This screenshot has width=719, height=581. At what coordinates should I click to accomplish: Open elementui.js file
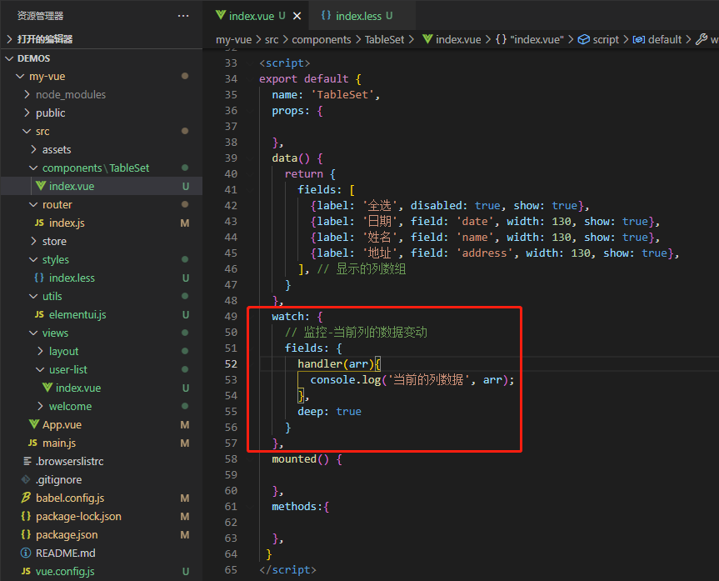[x=102, y=315]
